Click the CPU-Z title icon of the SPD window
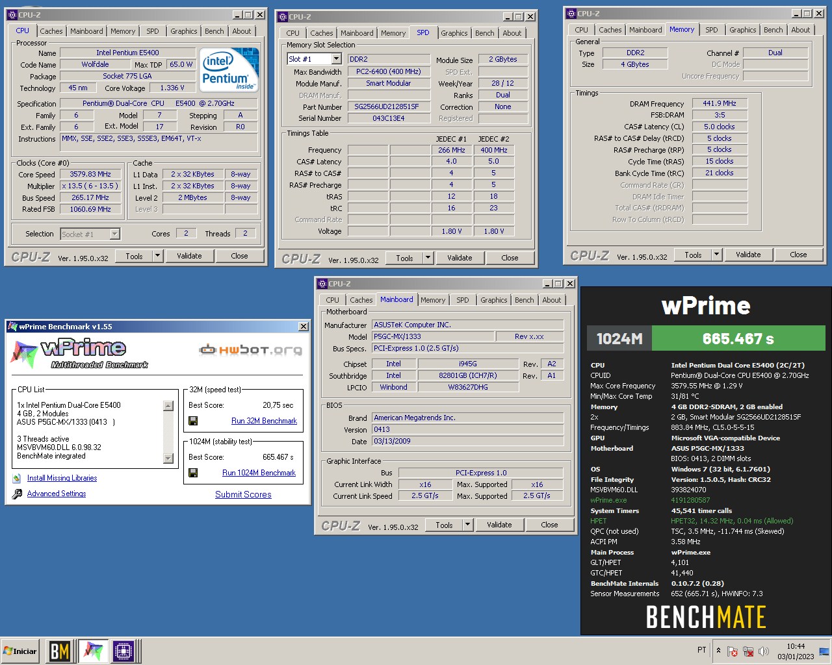The height and width of the screenshot is (665, 832). [x=282, y=17]
